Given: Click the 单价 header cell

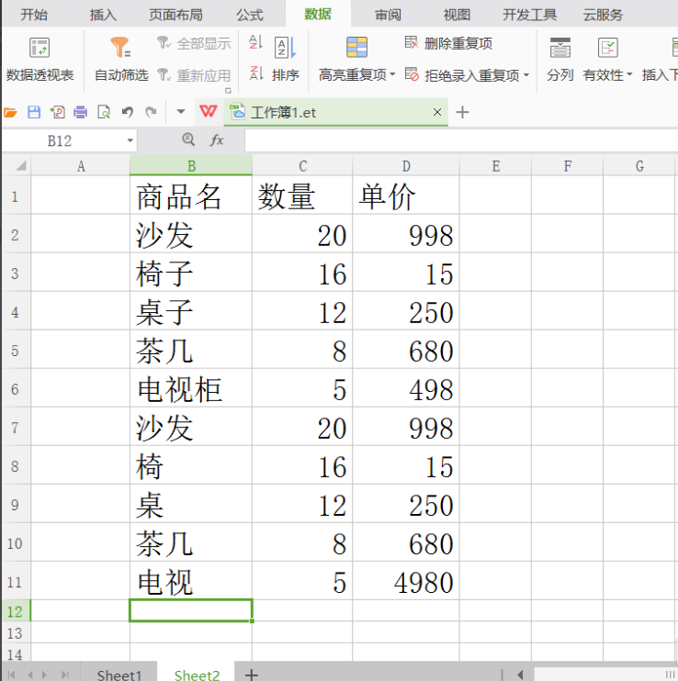Looking at the screenshot, I should pyautogui.click(x=406, y=196).
